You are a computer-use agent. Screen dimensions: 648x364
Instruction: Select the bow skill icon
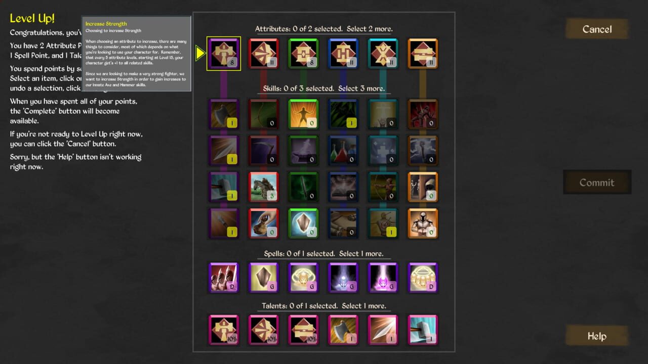263,114
